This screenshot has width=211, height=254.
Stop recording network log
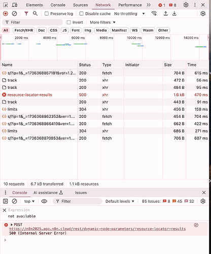[6, 14]
